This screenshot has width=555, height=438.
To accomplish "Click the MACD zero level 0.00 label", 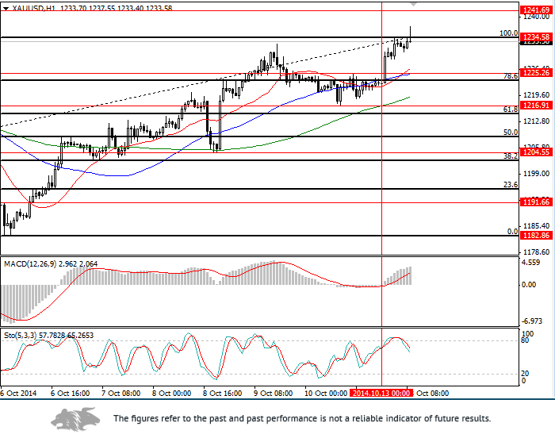I will click(529, 285).
